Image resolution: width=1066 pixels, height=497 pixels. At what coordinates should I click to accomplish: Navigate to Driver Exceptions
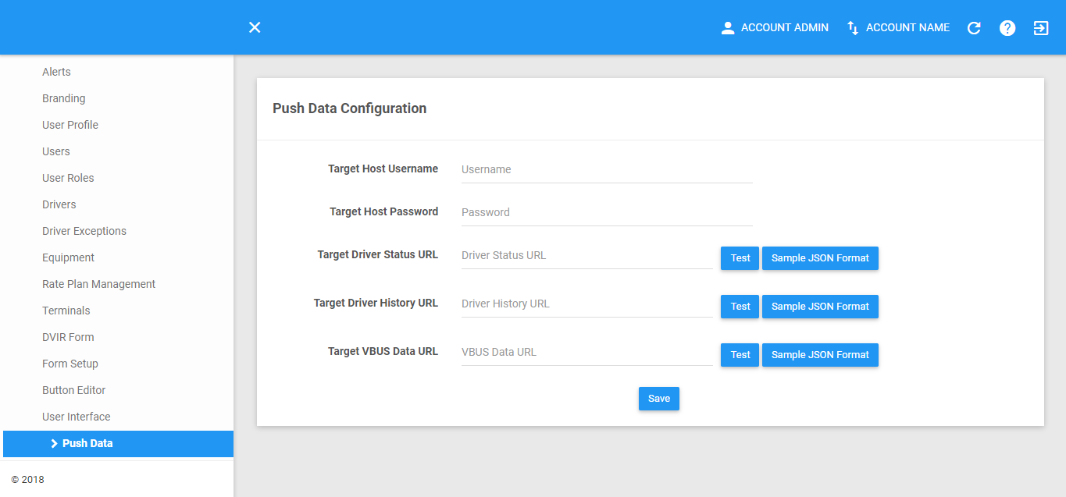84,231
